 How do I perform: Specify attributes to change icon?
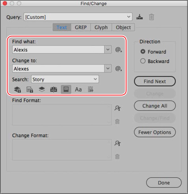point(118,143)
